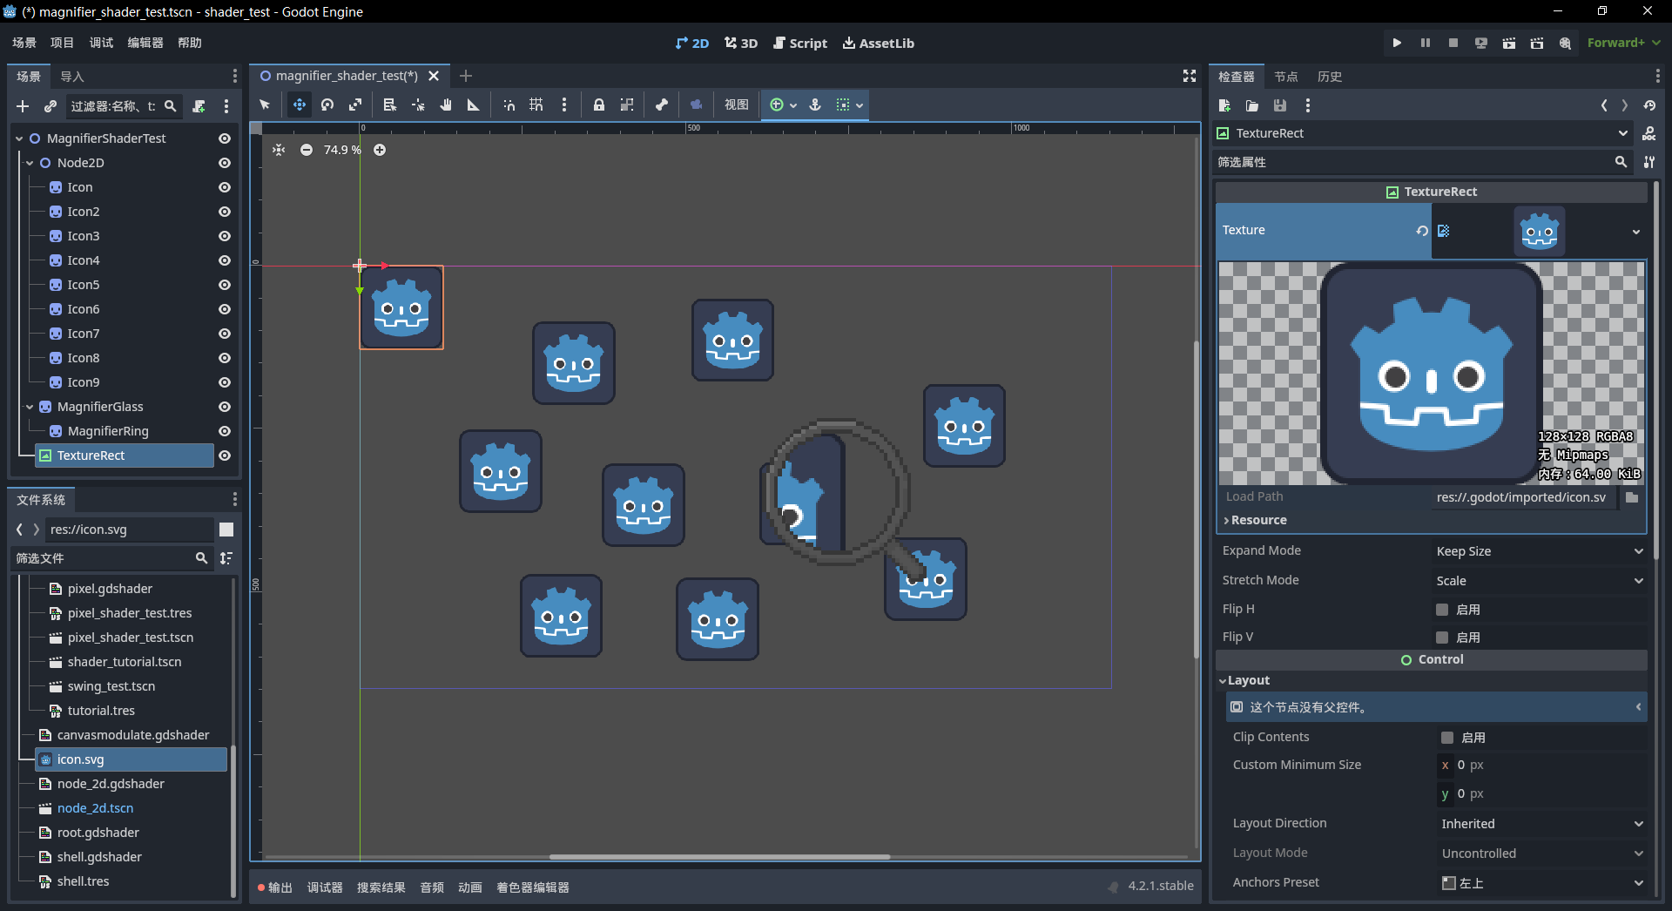The height and width of the screenshot is (911, 1672).
Task: Click the Ruler mode tool
Action: click(474, 105)
